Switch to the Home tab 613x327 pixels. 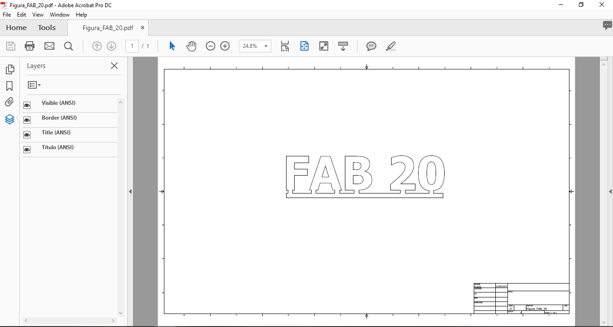[16, 28]
